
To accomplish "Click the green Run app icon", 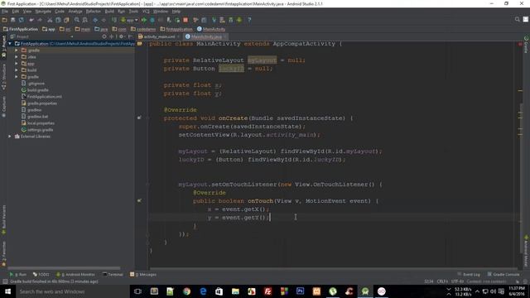I will 144,20.
